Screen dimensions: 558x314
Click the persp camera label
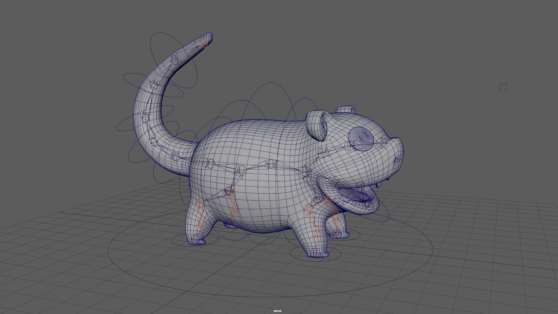[278, 311]
